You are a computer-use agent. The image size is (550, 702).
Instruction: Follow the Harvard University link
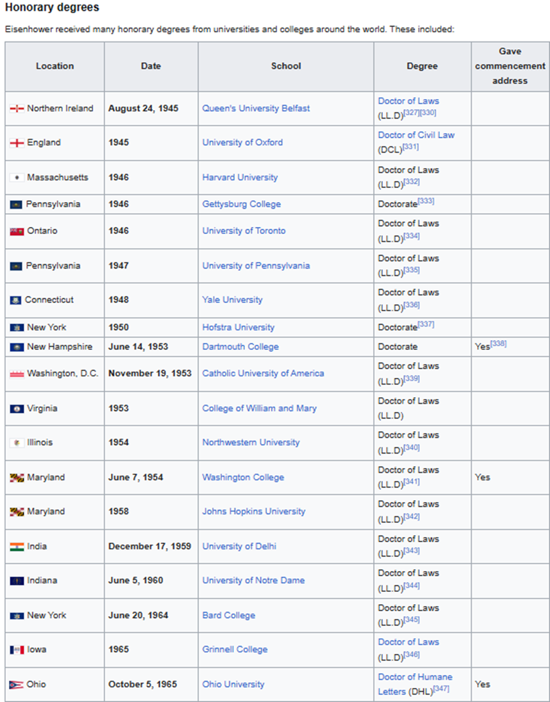240,178
